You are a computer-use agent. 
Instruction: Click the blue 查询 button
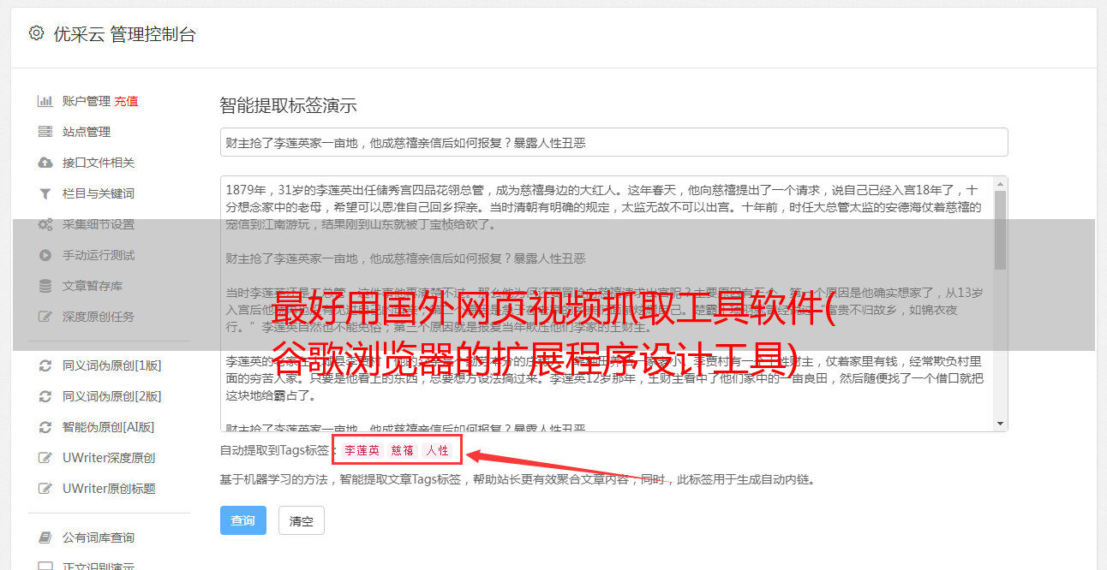click(x=243, y=520)
